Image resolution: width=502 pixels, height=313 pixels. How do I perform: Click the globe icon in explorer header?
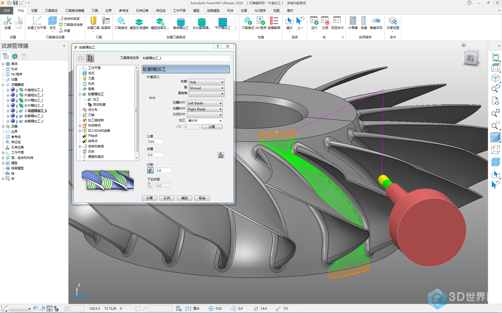15,56
